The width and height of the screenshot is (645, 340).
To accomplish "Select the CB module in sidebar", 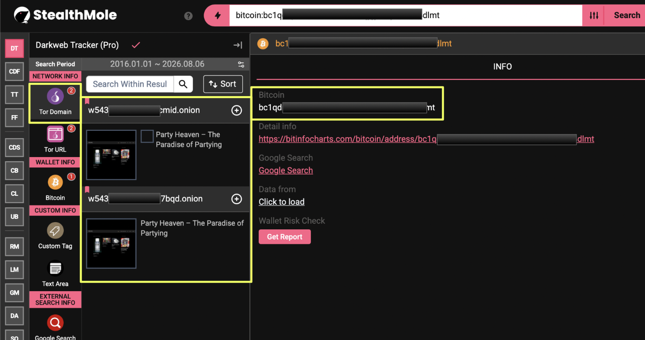I will 15,170.
